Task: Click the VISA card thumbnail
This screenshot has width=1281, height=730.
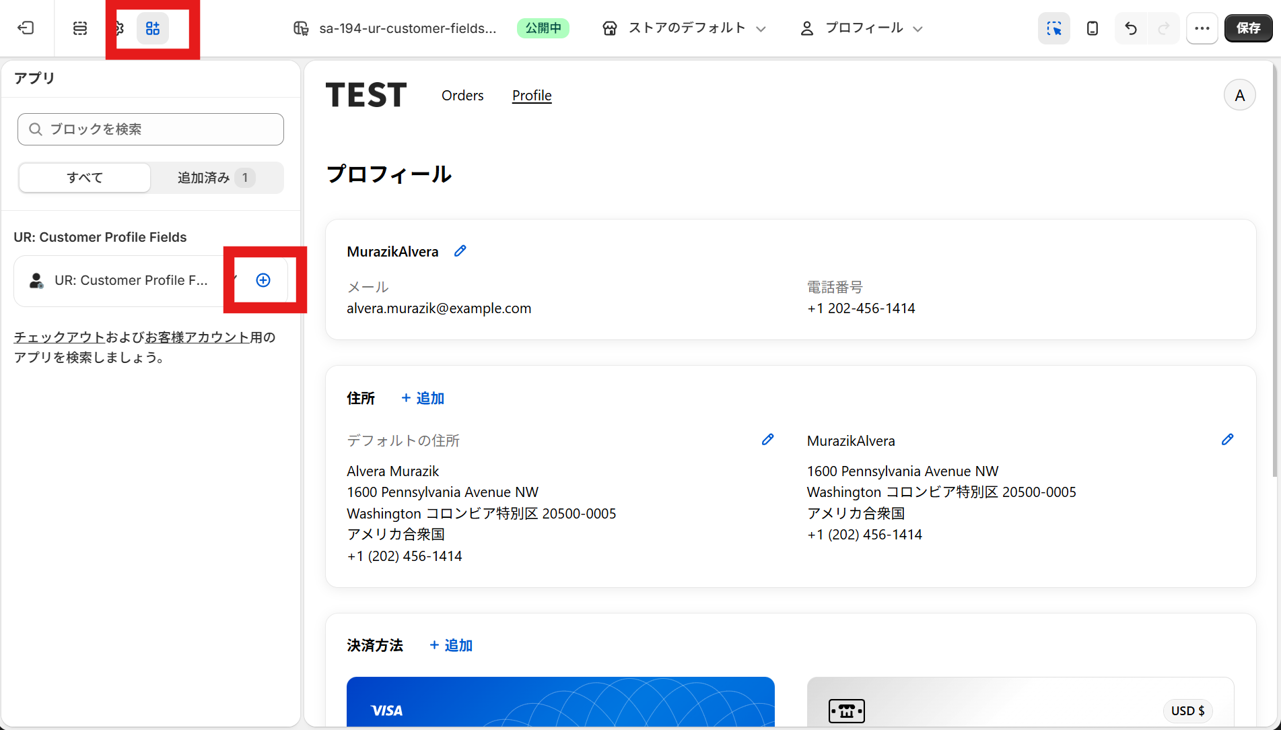Action: tap(560, 702)
